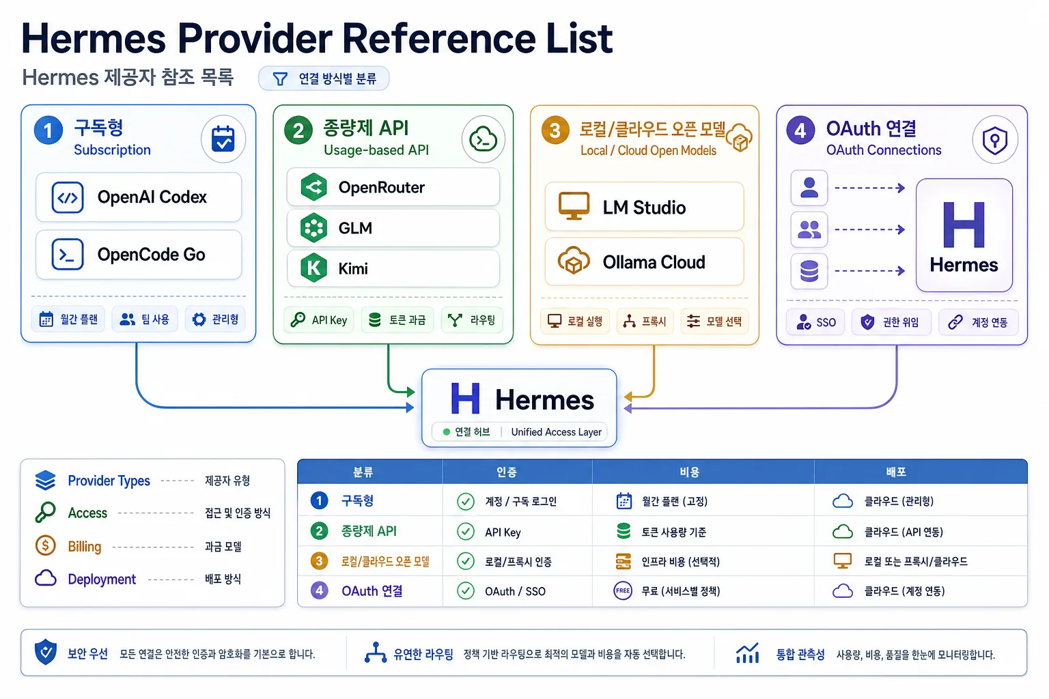Click the GLM hexagon logo icon
The height and width of the screenshot is (699, 1049).
(314, 228)
